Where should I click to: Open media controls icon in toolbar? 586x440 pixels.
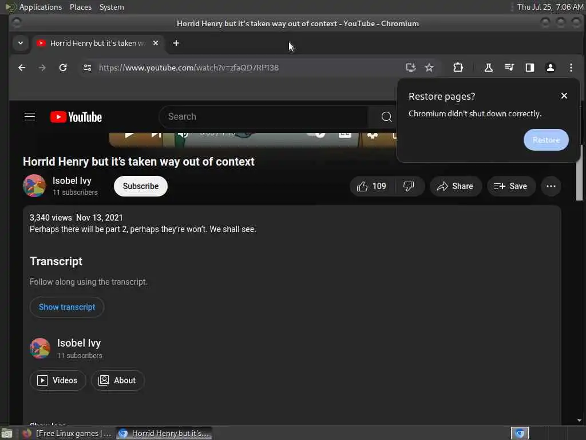(509, 68)
